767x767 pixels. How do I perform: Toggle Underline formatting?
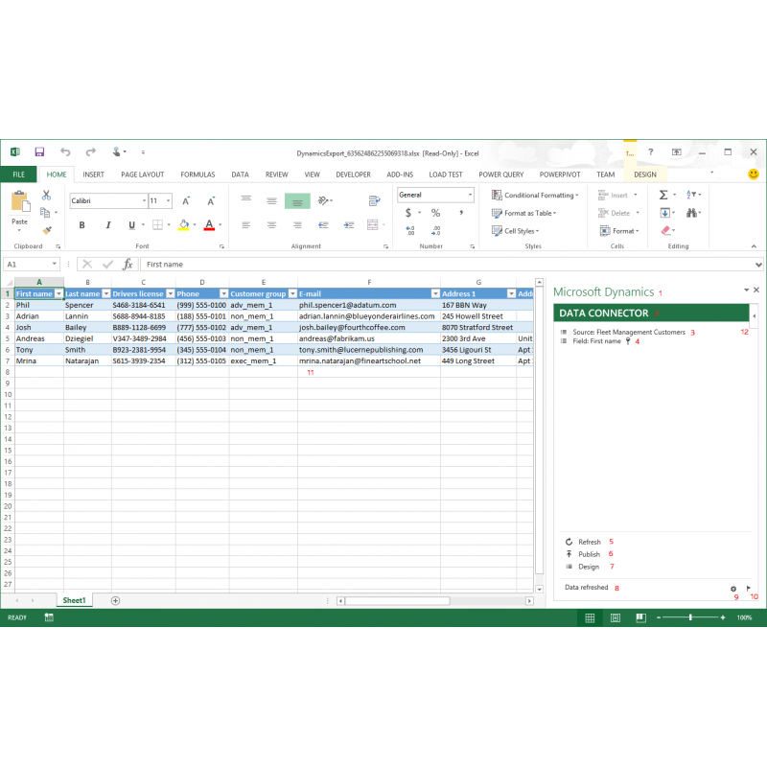(x=131, y=225)
